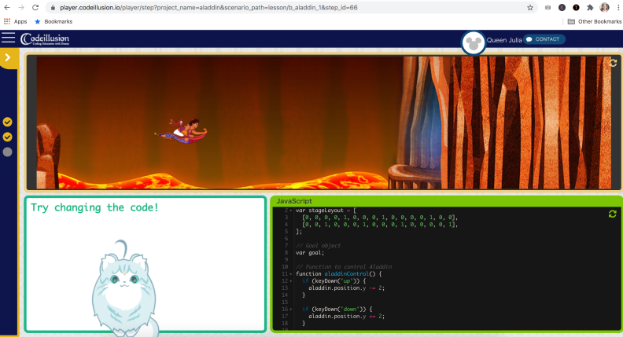
Task: Open the Bookmarks folder in bookmarks bar
Action: pos(53,21)
